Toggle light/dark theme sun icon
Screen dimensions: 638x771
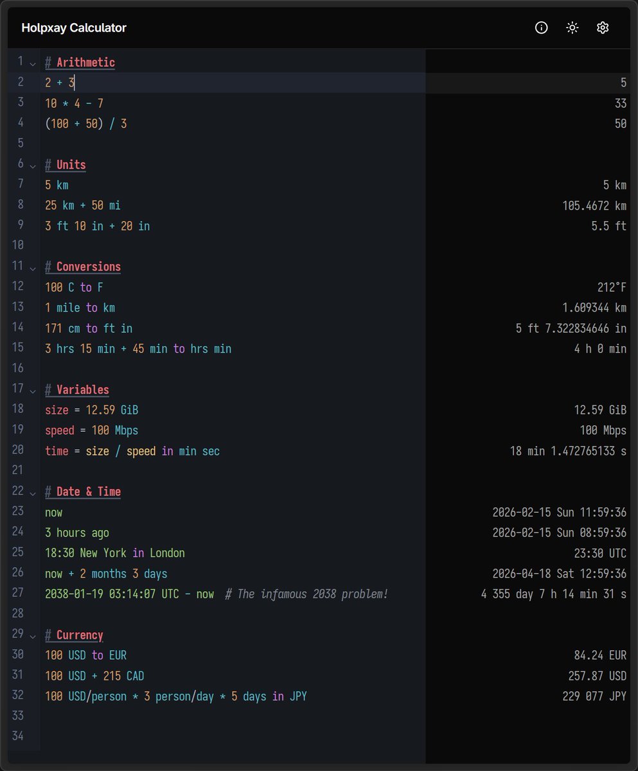[x=572, y=28]
